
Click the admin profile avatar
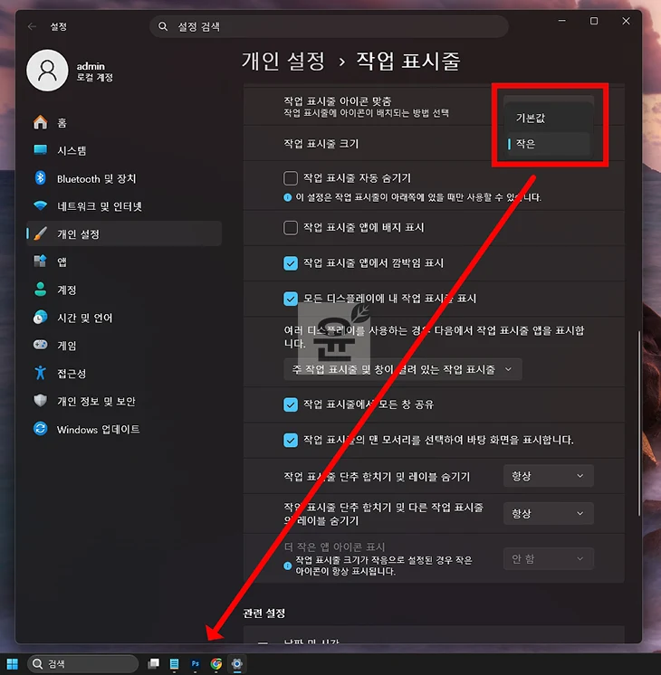tap(47, 71)
